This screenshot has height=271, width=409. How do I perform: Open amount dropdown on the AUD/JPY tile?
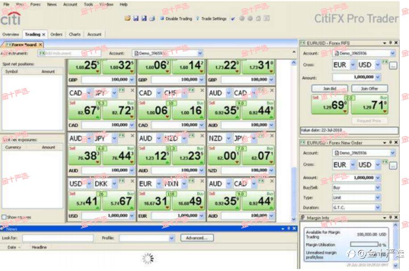(132, 170)
